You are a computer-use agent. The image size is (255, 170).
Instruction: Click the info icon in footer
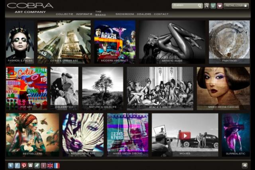click(43, 165)
